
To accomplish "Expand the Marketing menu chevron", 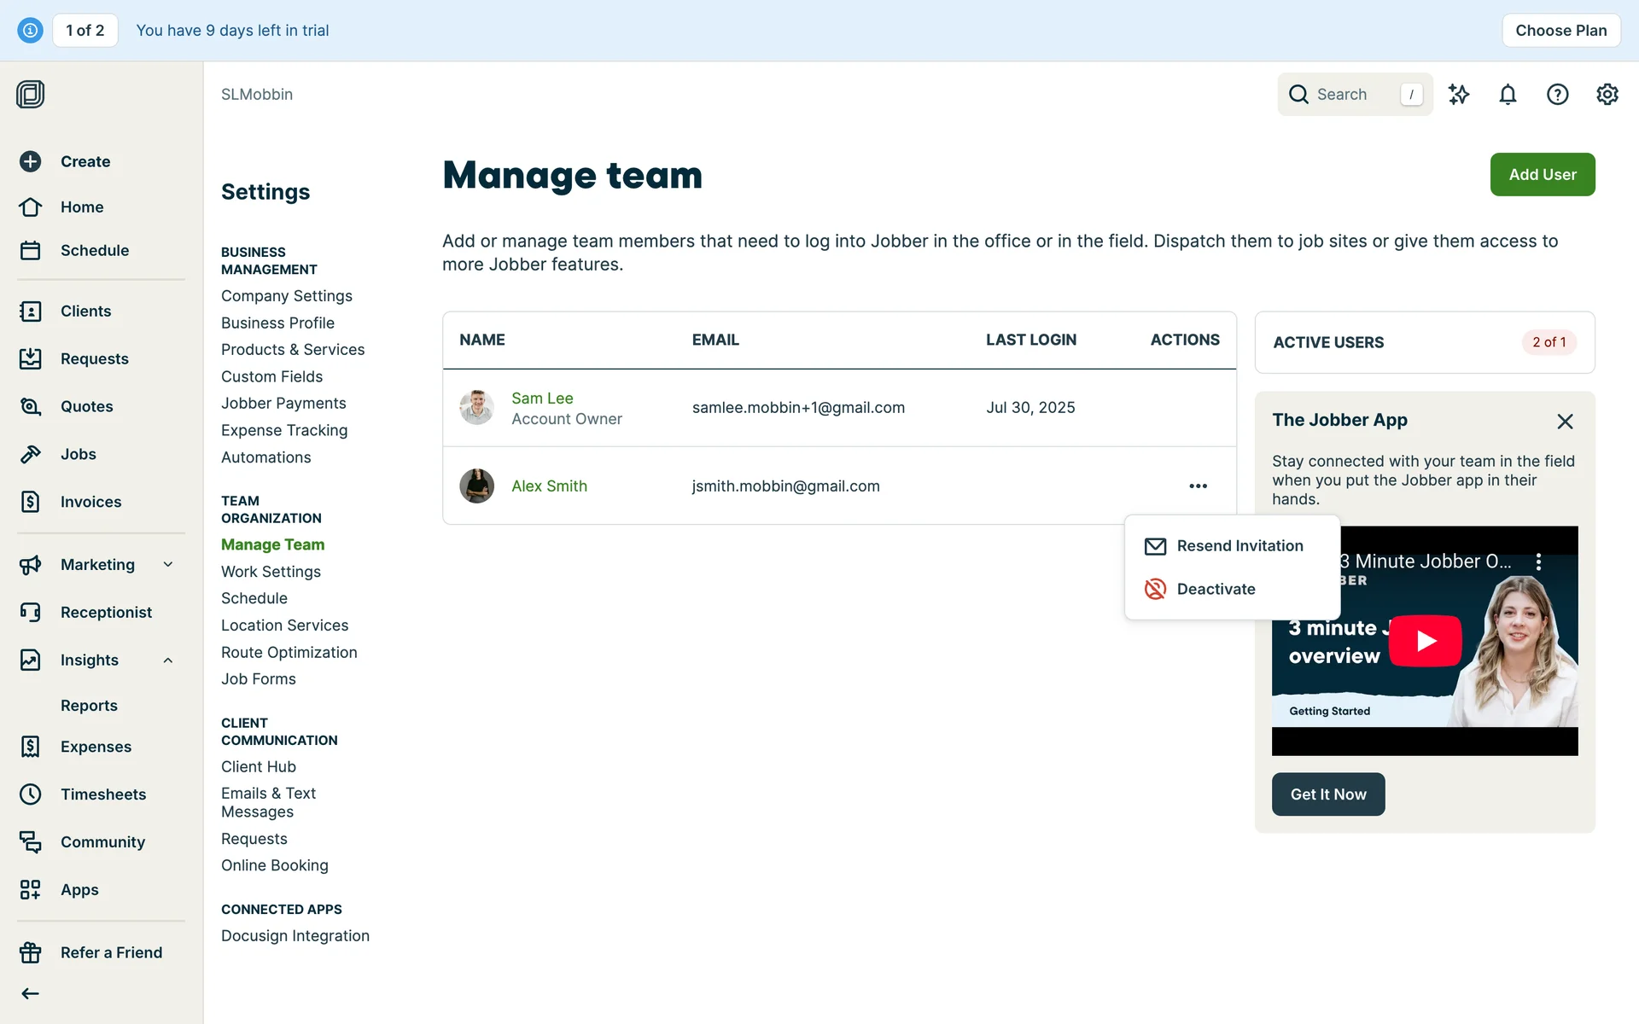I will tap(168, 564).
